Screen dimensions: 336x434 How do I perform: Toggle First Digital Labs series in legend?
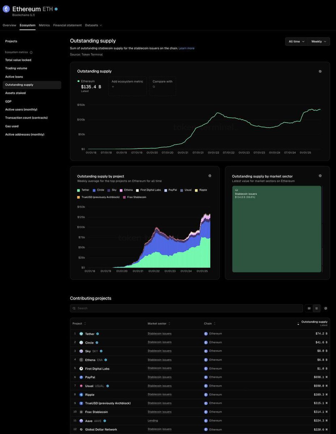148,190
